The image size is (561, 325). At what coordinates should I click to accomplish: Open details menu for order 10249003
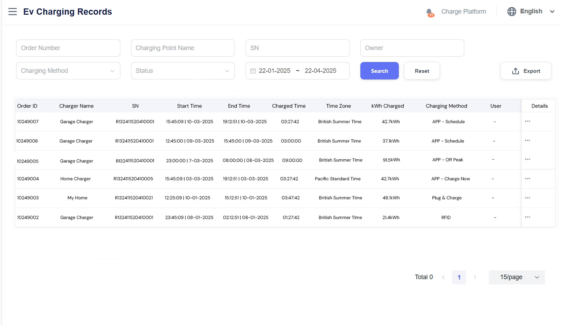527,198
